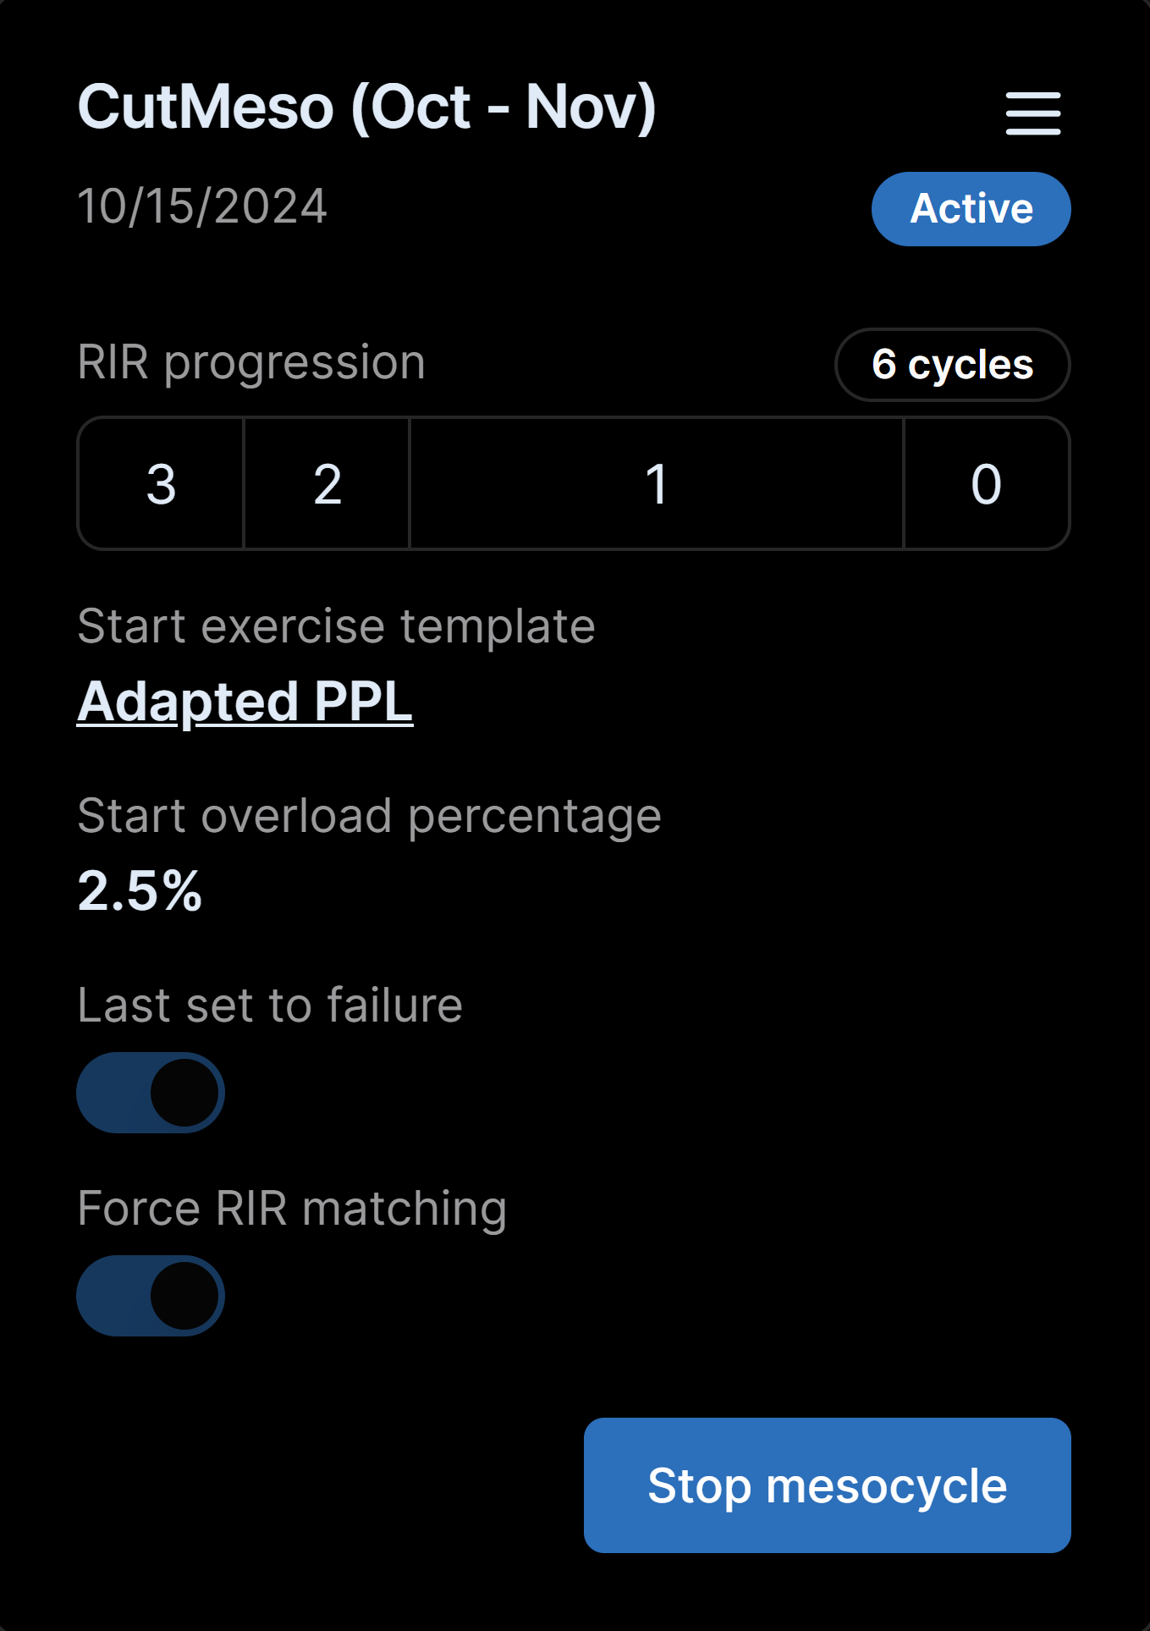1150x1631 pixels.
Task: Disable the Force RIR matching switch
Action: [x=151, y=1296]
